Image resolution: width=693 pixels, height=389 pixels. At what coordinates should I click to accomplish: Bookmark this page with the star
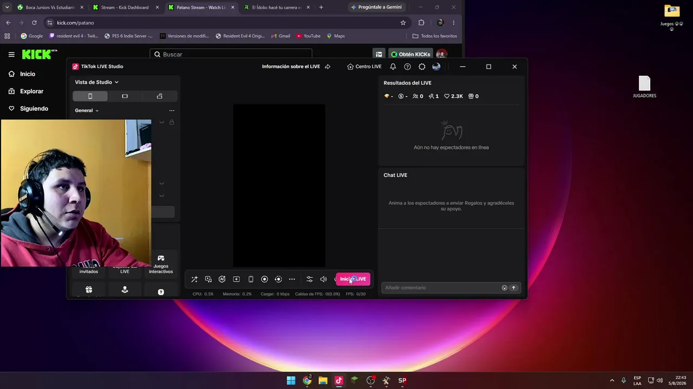[403, 23]
